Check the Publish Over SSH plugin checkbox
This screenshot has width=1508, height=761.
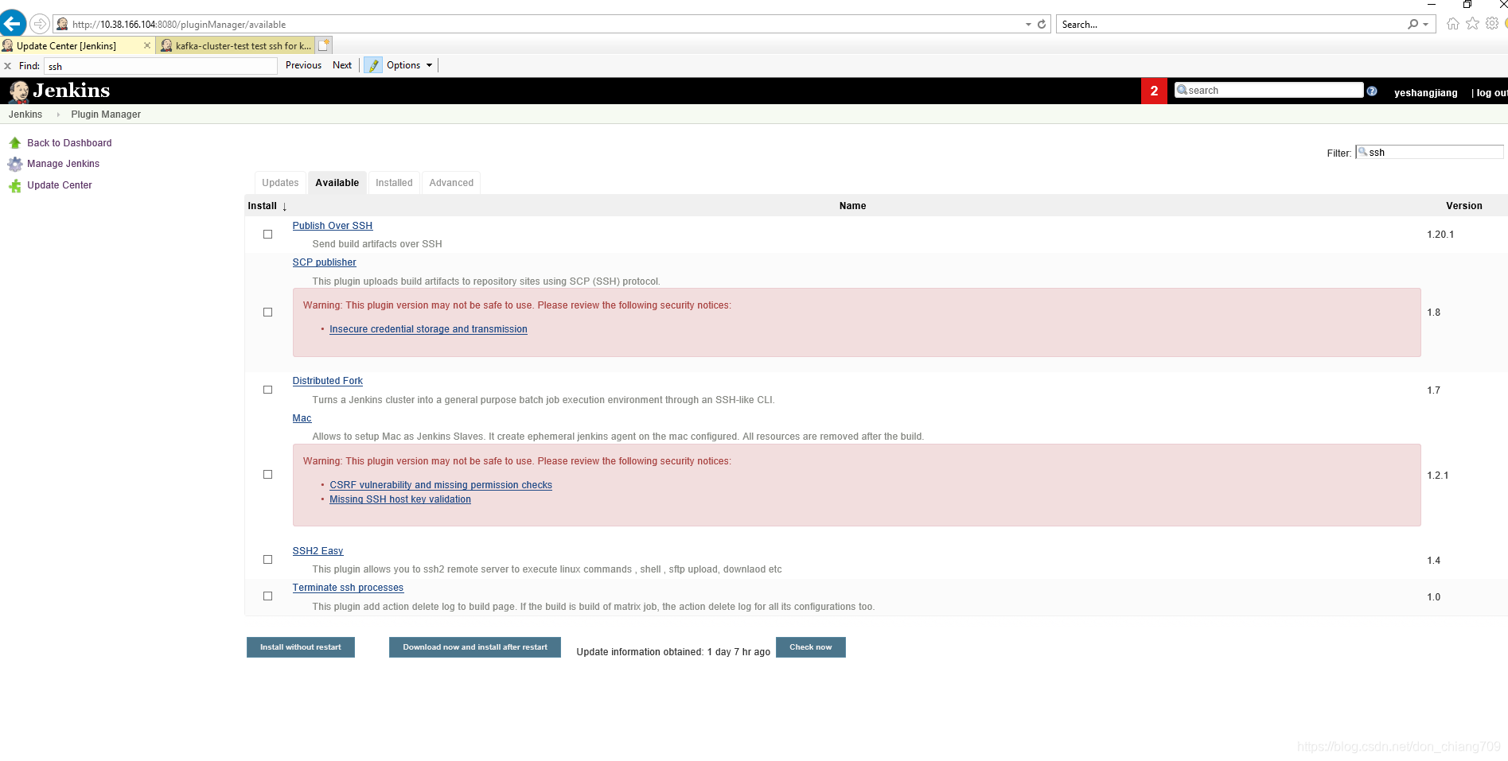[268, 235]
